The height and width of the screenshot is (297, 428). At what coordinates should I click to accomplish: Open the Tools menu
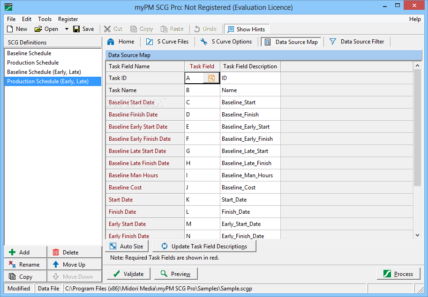click(x=45, y=19)
